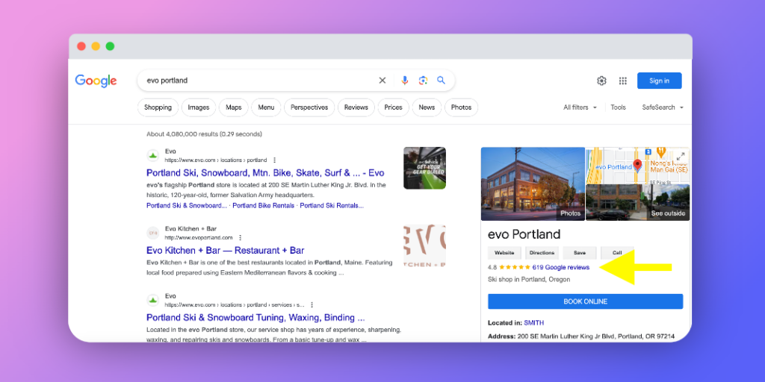Viewport: 765px width, 382px height.
Task: Click the Evo Kitchen + Bar favicon
Action: [x=153, y=233]
